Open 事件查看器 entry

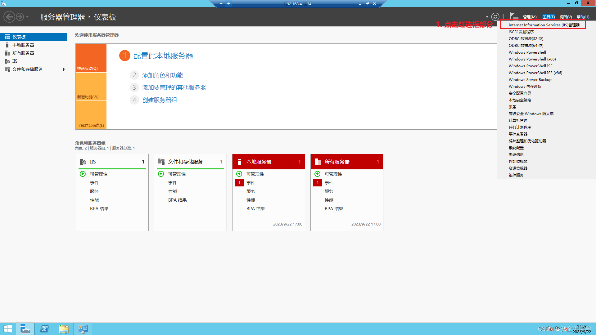tap(518, 134)
